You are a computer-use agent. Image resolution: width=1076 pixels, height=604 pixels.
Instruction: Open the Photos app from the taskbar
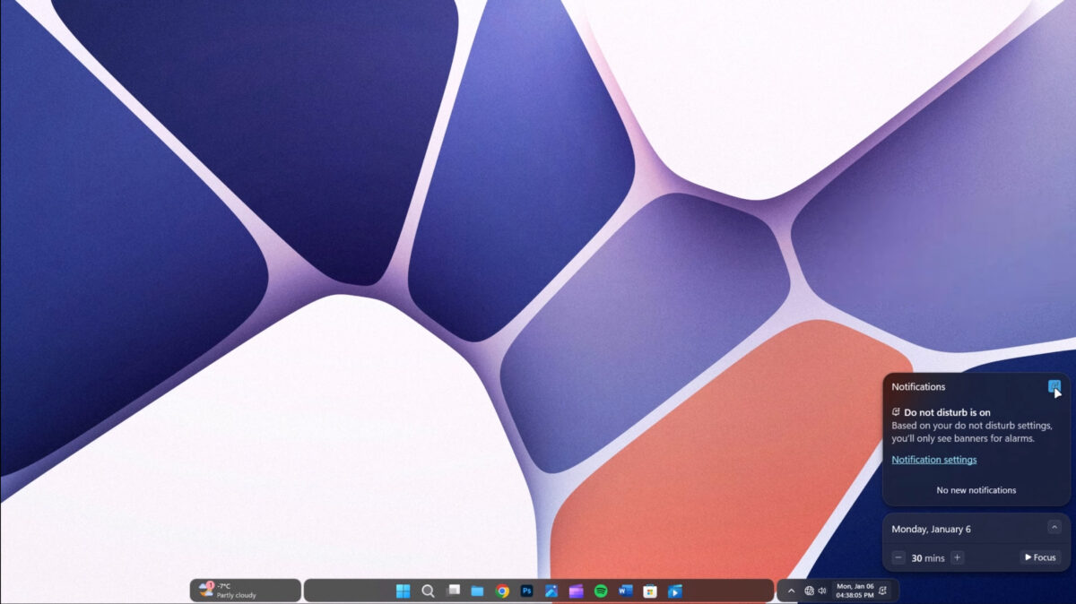[x=551, y=591]
